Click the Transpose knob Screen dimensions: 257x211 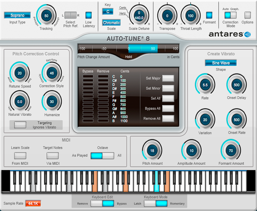(x=167, y=16)
